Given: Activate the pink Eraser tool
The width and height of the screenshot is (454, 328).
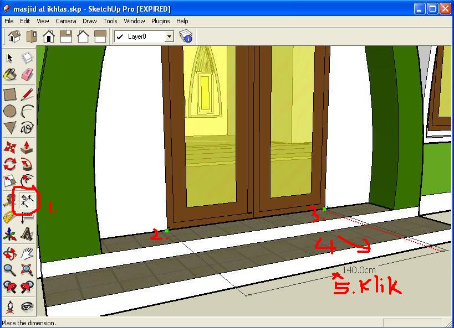Looking at the screenshot, I should 27,75.
